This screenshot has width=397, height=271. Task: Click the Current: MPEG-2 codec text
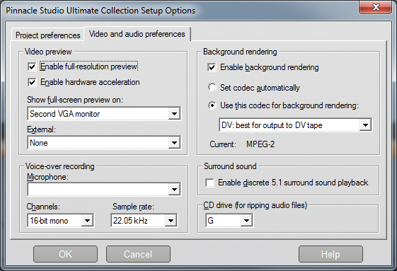click(242, 144)
